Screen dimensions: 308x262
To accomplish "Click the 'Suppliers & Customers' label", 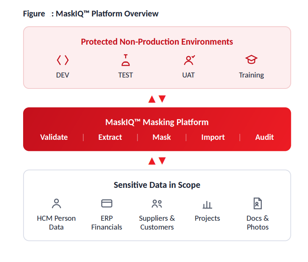I will (157, 223).
